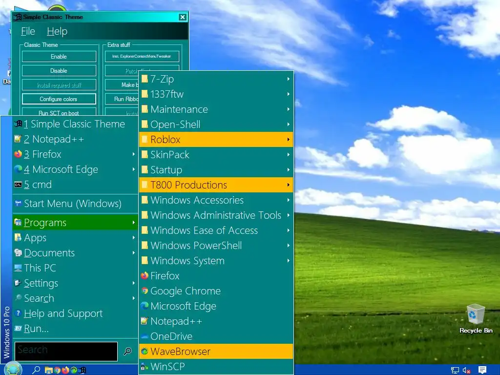The width and height of the screenshot is (500, 375).
Task: Expand the Documents submenu
Action: pos(75,253)
